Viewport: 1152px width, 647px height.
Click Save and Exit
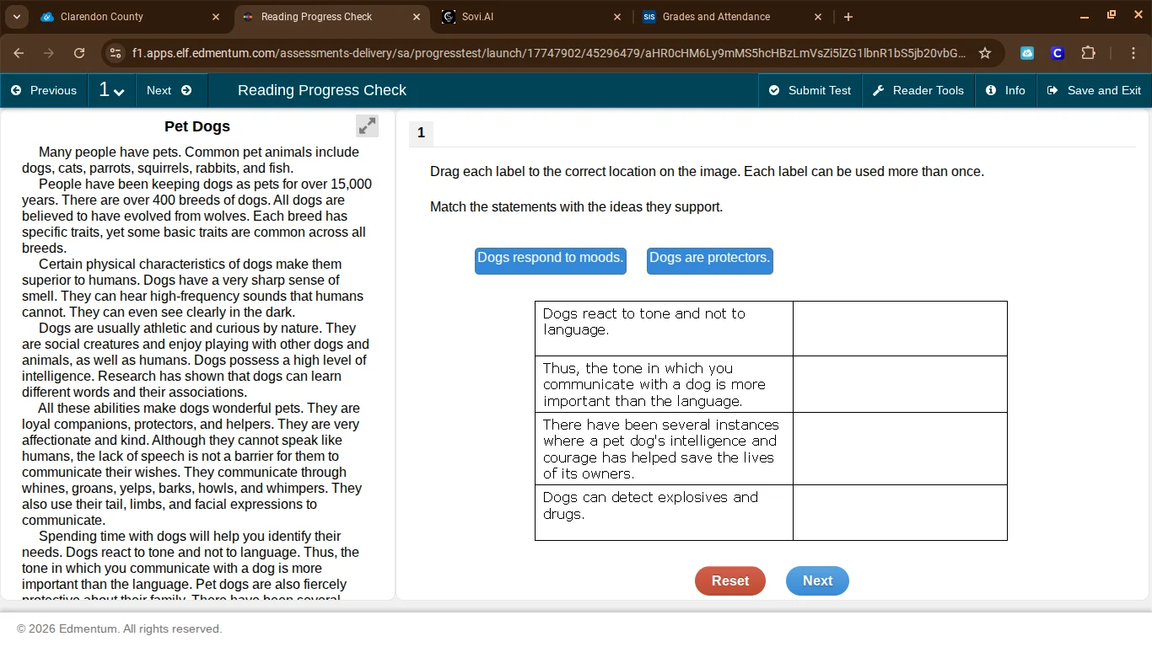(1094, 90)
